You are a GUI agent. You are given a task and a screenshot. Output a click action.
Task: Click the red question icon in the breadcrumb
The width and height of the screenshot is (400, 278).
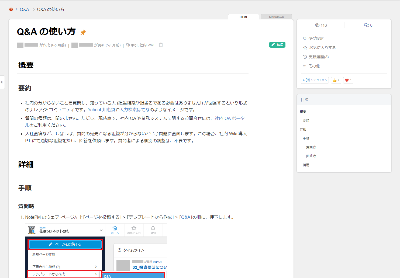point(11,9)
